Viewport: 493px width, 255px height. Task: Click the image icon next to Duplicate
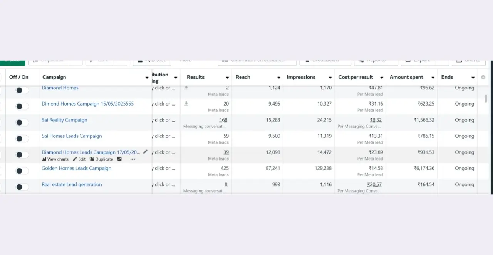(119, 159)
